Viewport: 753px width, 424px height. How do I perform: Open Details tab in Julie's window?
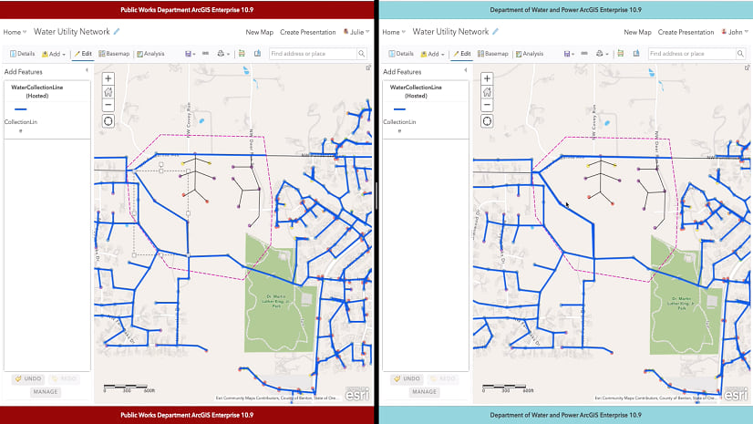(22, 54)
